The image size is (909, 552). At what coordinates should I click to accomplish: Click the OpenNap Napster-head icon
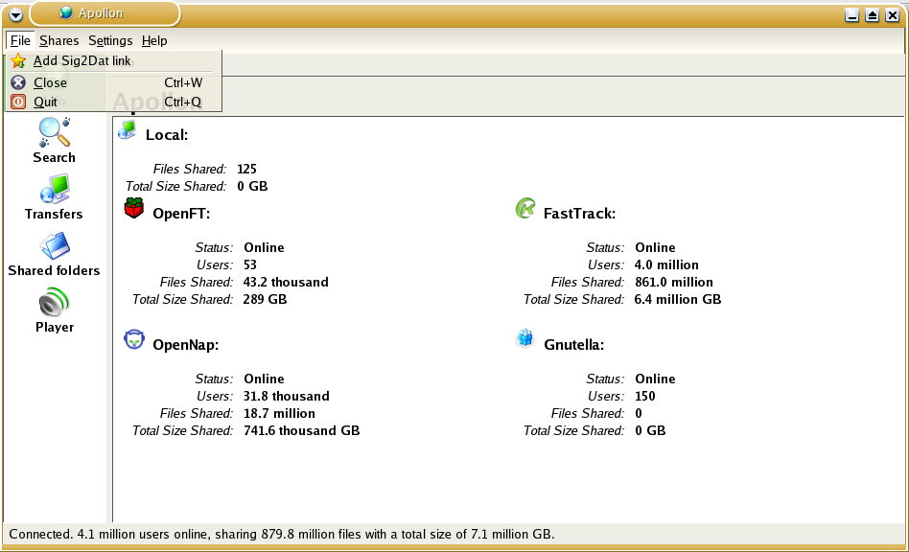click(134, 339)
